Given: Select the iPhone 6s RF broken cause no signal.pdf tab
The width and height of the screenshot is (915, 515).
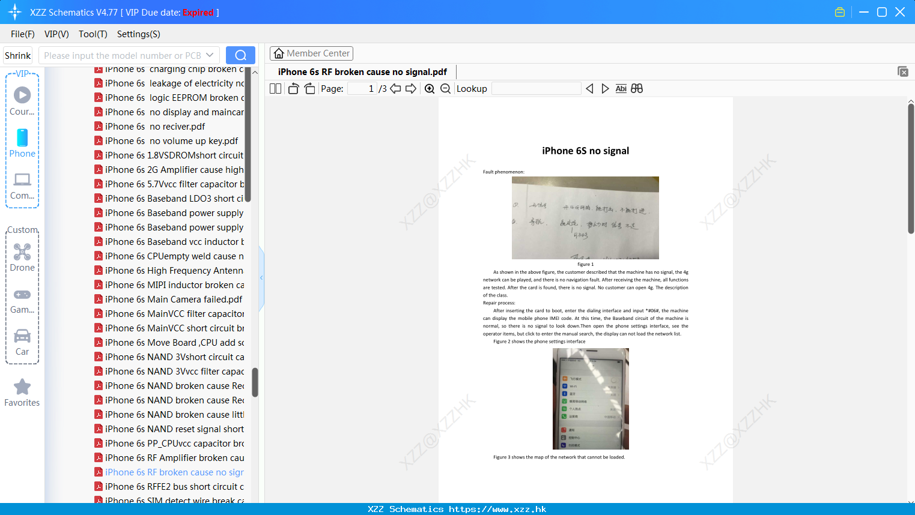Looking at the screenshot, I should 362,72.
